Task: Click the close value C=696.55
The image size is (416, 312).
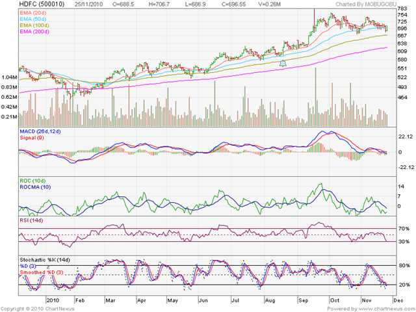Action: pos(233,5)
